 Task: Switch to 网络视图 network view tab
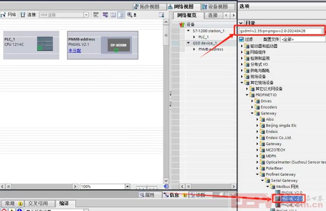[x=183, y=7]
